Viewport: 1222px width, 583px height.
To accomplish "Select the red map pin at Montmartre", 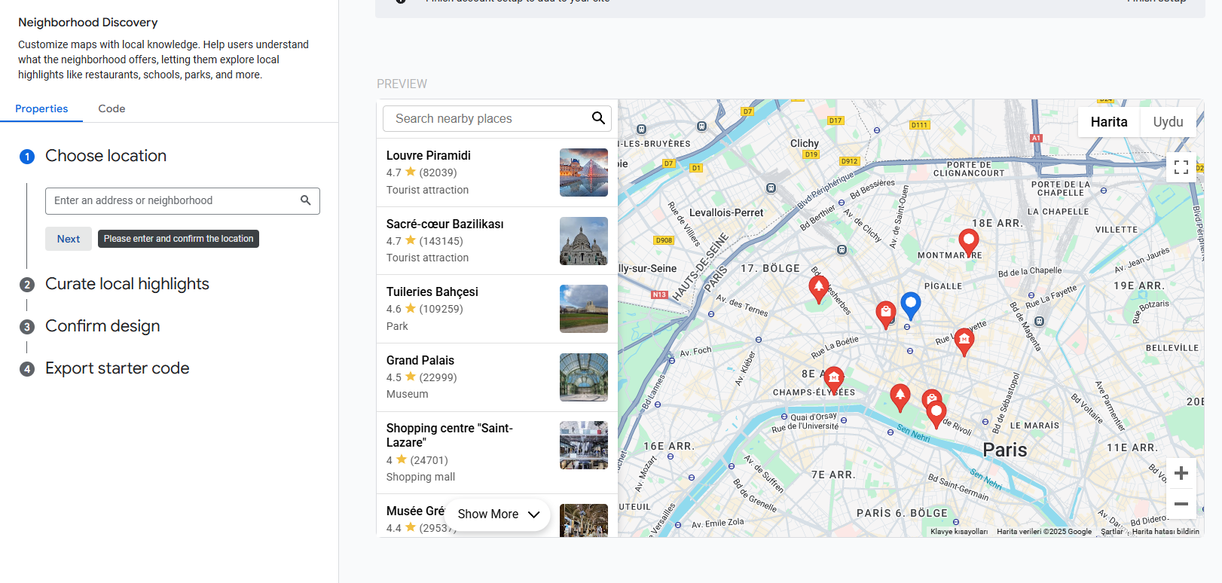I will click(968, 243).
